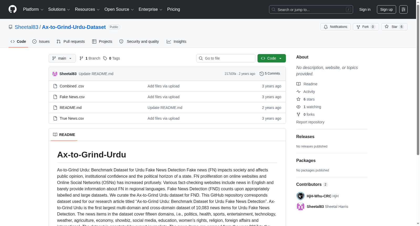The height and width of the screenshot is (226, 420).
Task: Switch to the Pull requests tab
Action: [x=71, y=41]
